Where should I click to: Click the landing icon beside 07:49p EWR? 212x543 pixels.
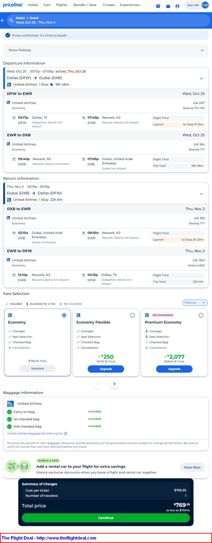coord(84,118)
